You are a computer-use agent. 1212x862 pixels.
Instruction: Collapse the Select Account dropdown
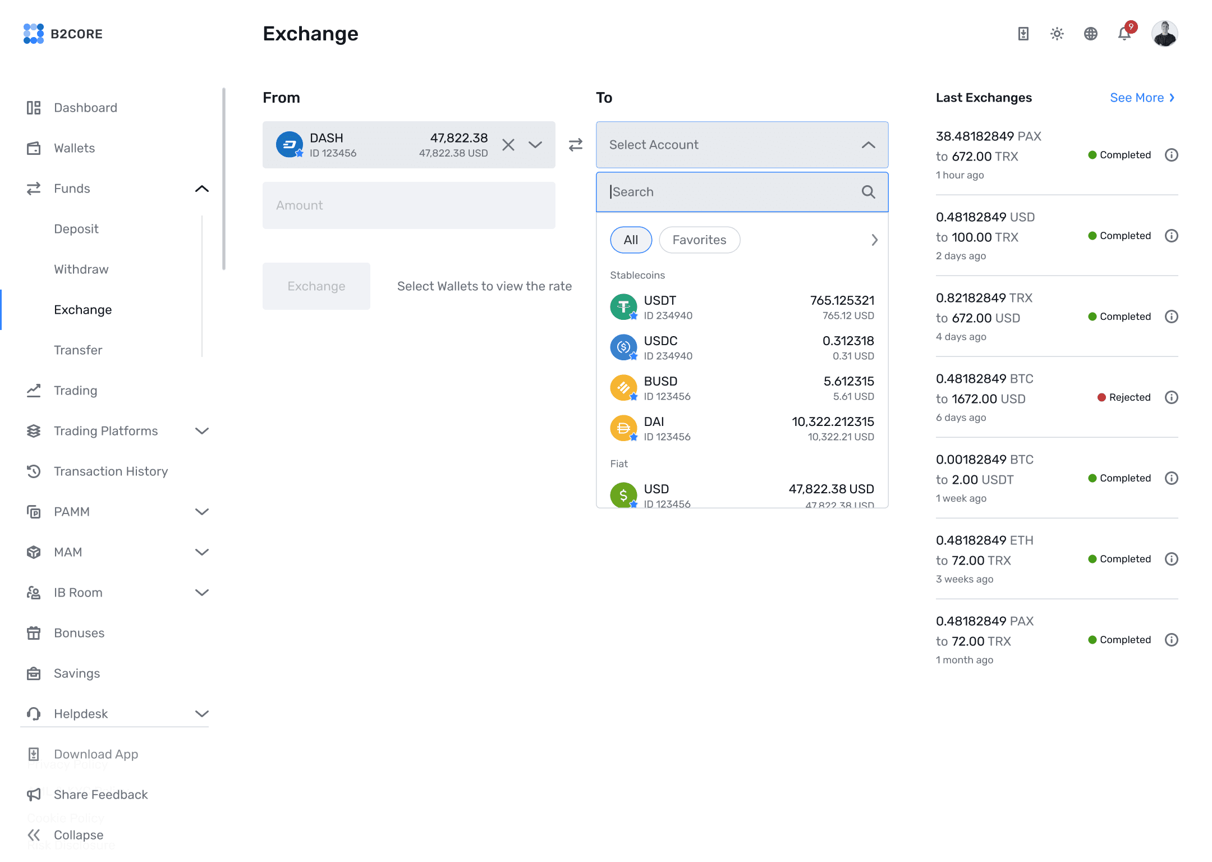click(x=868, y=145)
